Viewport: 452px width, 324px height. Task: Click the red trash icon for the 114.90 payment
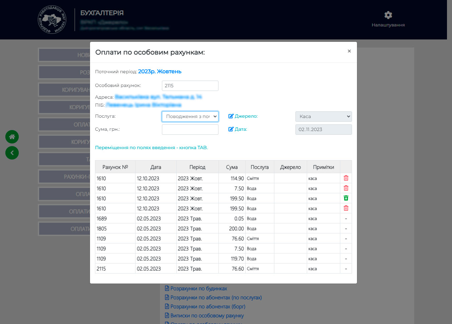point(346,178)
